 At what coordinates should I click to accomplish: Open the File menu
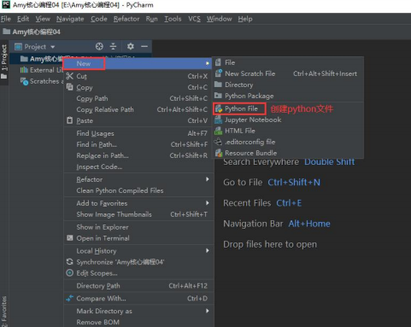(6, 19)
